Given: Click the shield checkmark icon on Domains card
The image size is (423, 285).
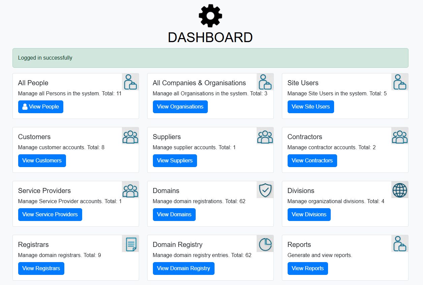Looking at the screenshot, I should [x=265, y=190].
